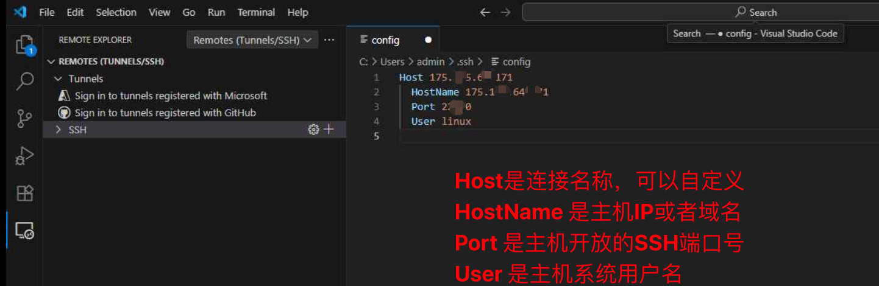Screen dimensions: 879x286
Task: Go back using the left arrow
Action: coord(485,12)
